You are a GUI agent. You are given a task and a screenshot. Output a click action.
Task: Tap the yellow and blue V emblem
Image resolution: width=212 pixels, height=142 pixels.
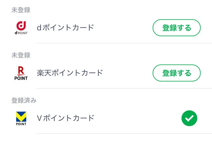coord(21,116)
